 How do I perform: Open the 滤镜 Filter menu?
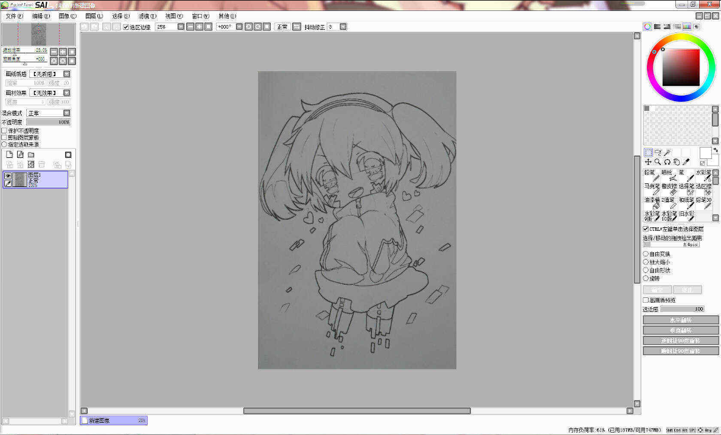pyautogui.click(x=148, y=16)
